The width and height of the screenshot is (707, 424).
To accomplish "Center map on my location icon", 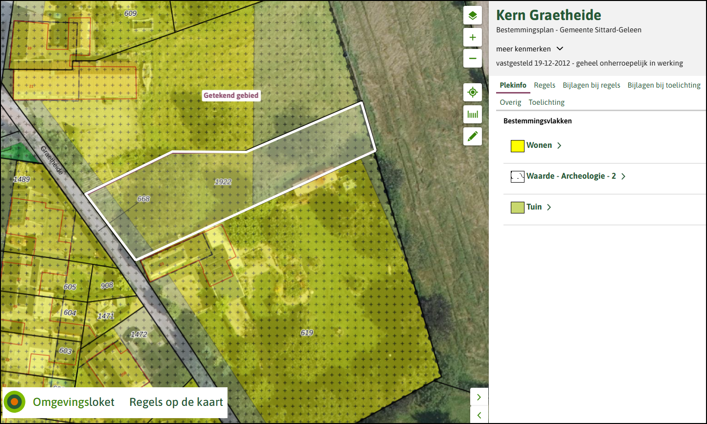I will point(473,92).
